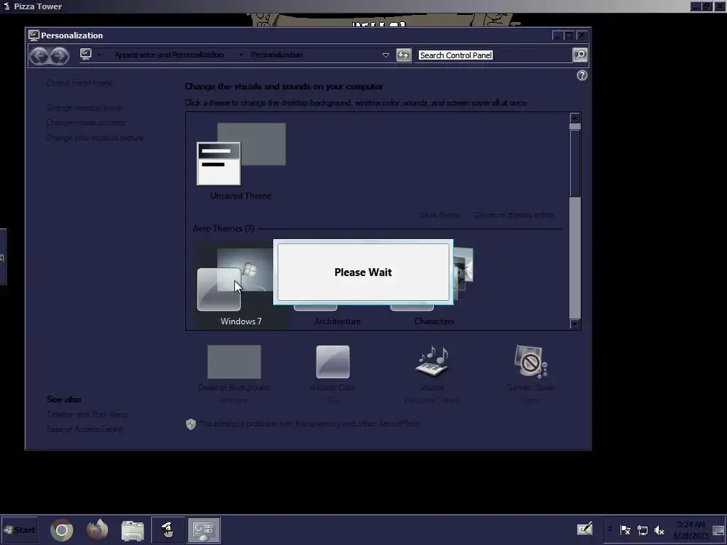This screenshot has height=545, width=727.
Task: Open the Help question mark icon
Action: 582,75
